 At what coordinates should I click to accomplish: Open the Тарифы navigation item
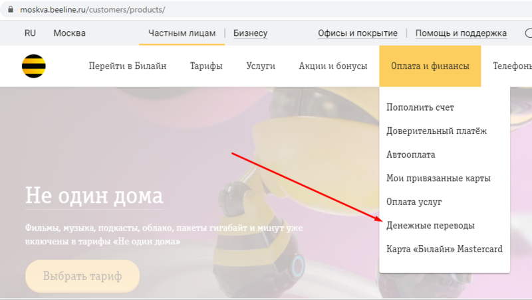click(206, 66)
